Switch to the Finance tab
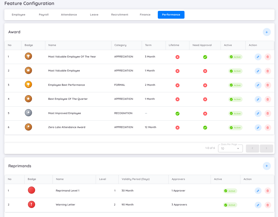The image size is (278, 217). (145, 15)
